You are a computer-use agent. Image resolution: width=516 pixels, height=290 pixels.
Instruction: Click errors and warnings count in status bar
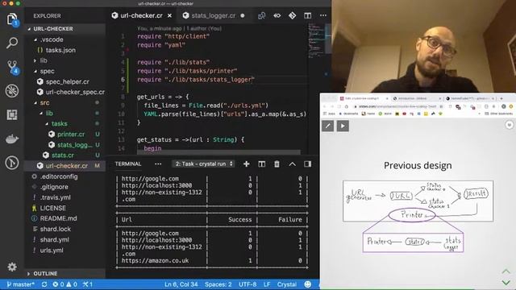64,284
